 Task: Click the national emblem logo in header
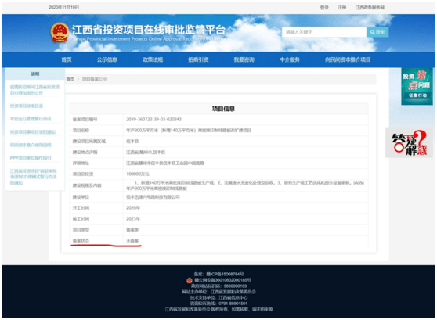pyautogui.click(x=60, y=33)
